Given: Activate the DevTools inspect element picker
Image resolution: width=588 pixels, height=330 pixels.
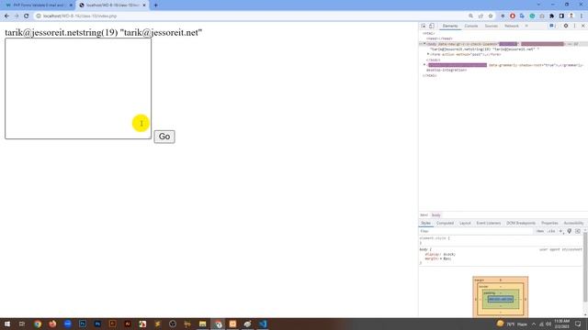Looking at the screenshot, I should [x=424, y=26].
